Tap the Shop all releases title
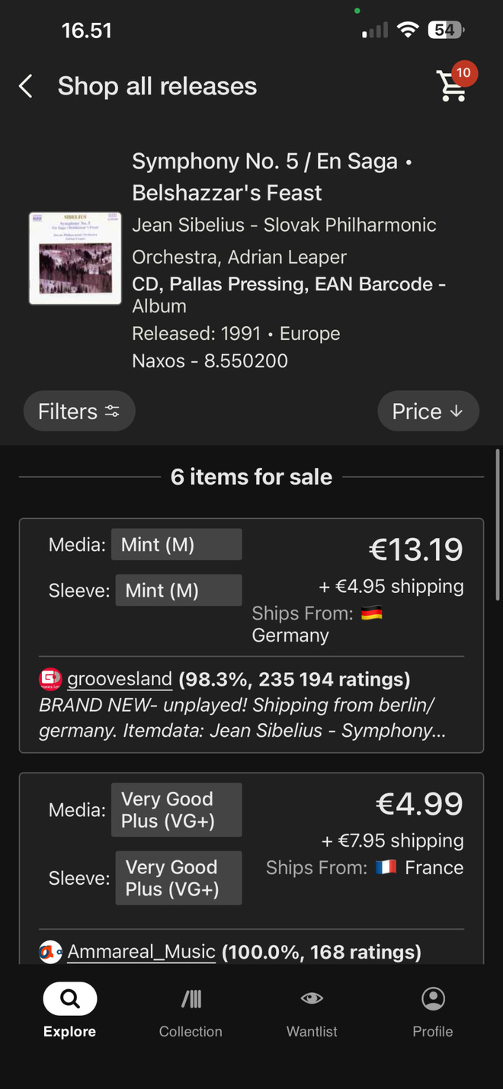503x1089 pixels. pos(157,86)
